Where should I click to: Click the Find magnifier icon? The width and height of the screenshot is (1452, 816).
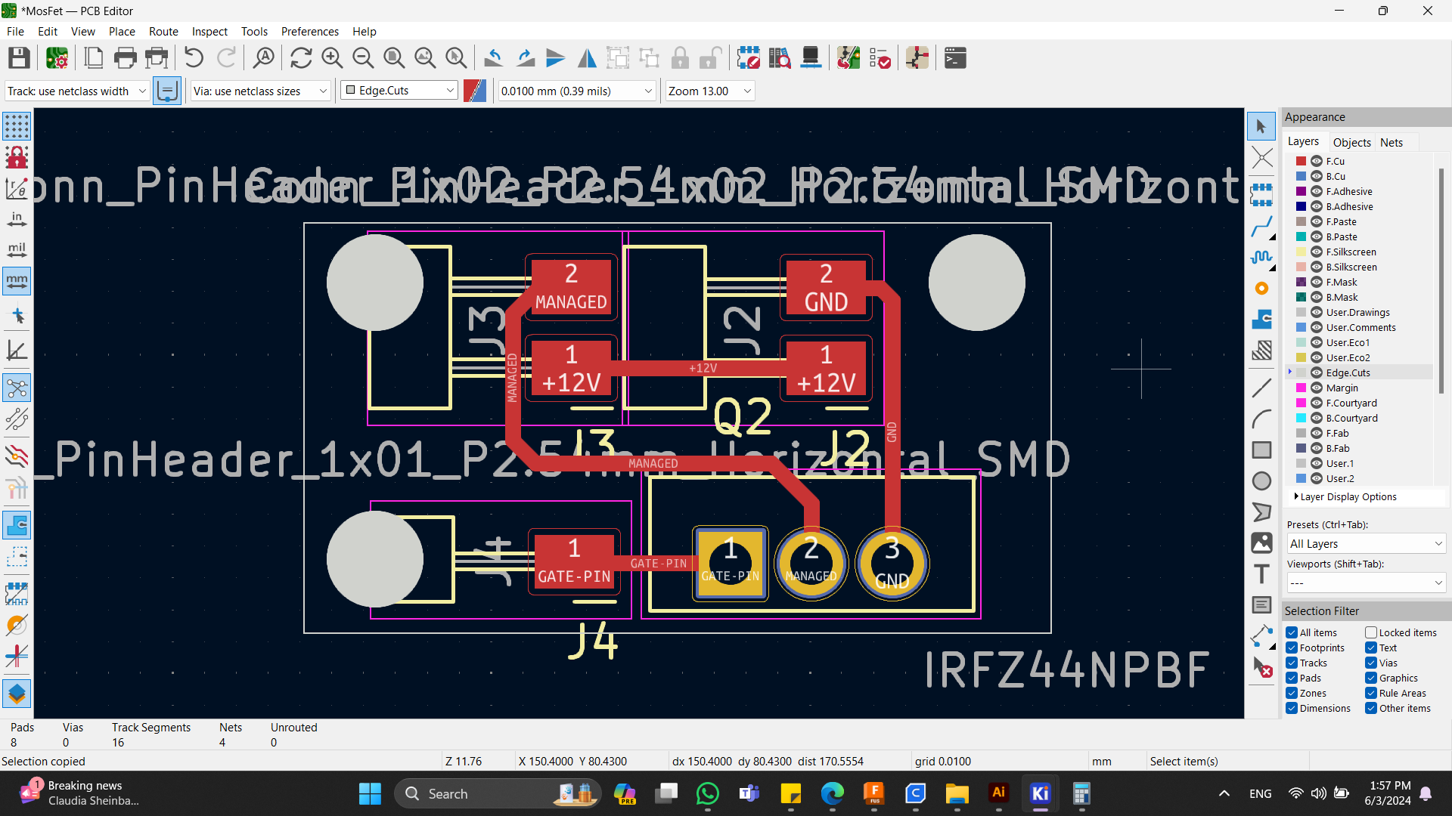264,58
